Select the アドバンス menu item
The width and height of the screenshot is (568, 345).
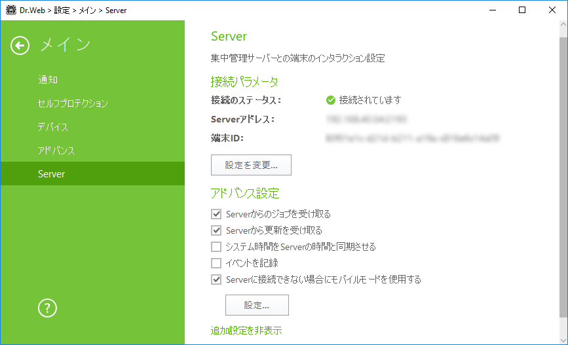pos(56,151)
